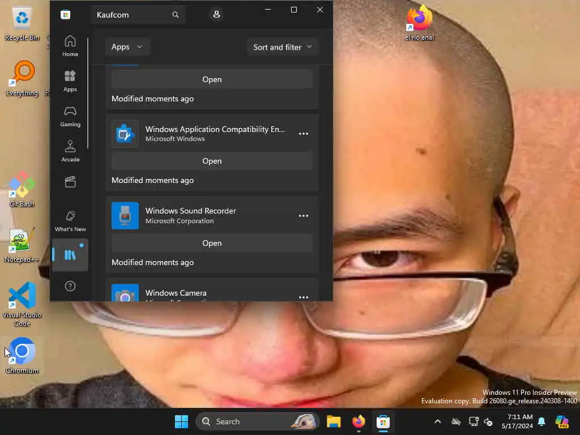This screenshot has height=435, width=580.
Task: Click Microsoft Corporation under Sound Recorder
Action: pos(180,221)
